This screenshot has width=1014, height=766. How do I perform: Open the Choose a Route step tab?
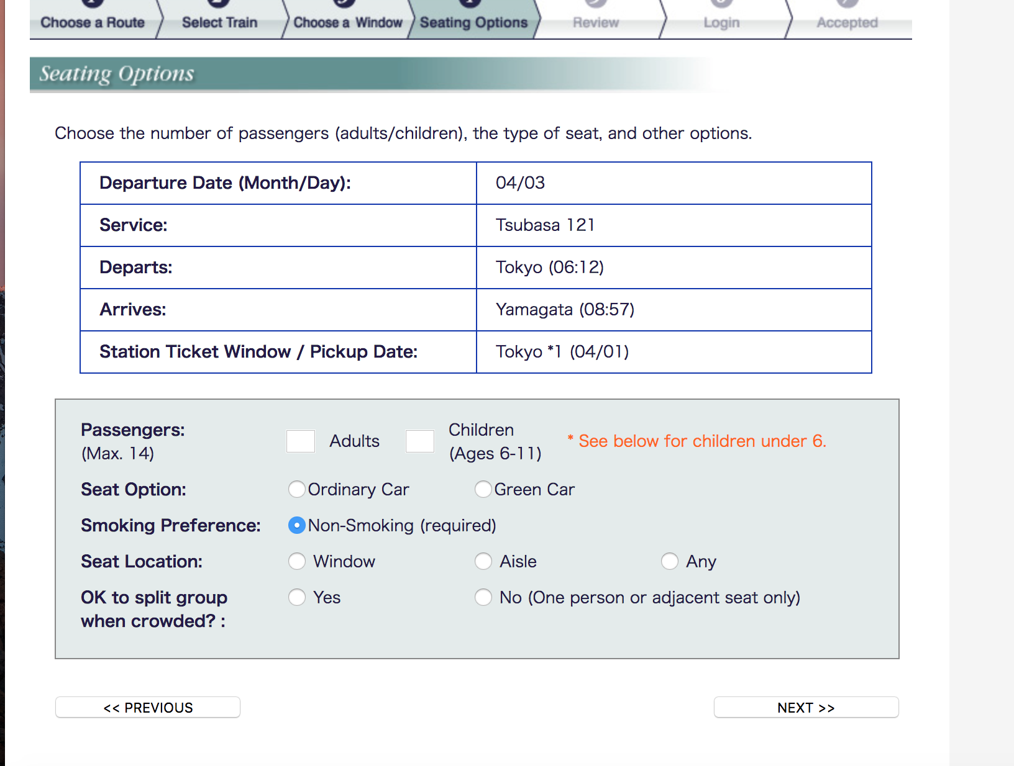click(93, 22)
